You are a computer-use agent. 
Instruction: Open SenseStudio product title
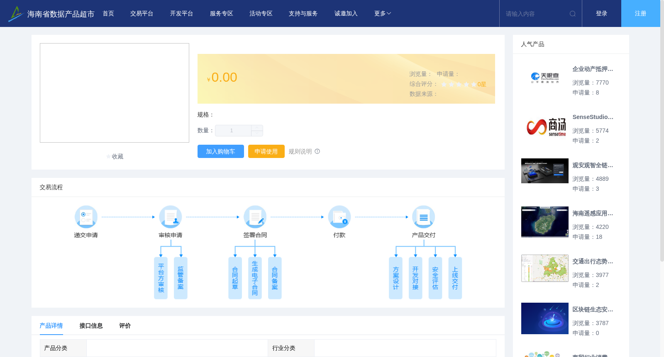[593, 117]
